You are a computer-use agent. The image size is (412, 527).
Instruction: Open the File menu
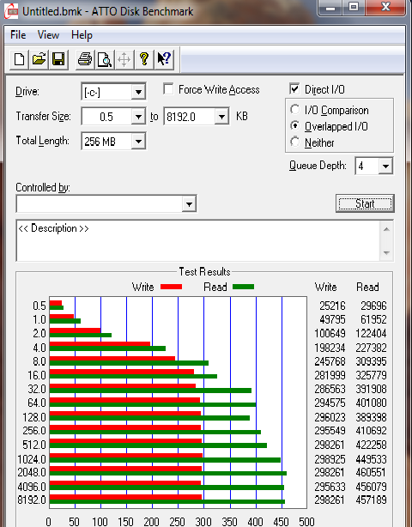coord(18,35)
